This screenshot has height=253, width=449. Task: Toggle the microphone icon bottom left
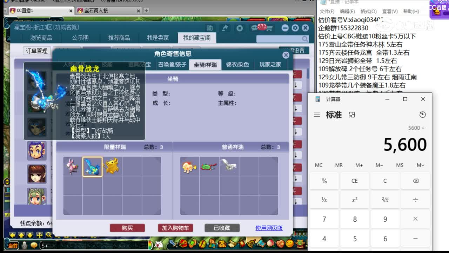(24, 245)
